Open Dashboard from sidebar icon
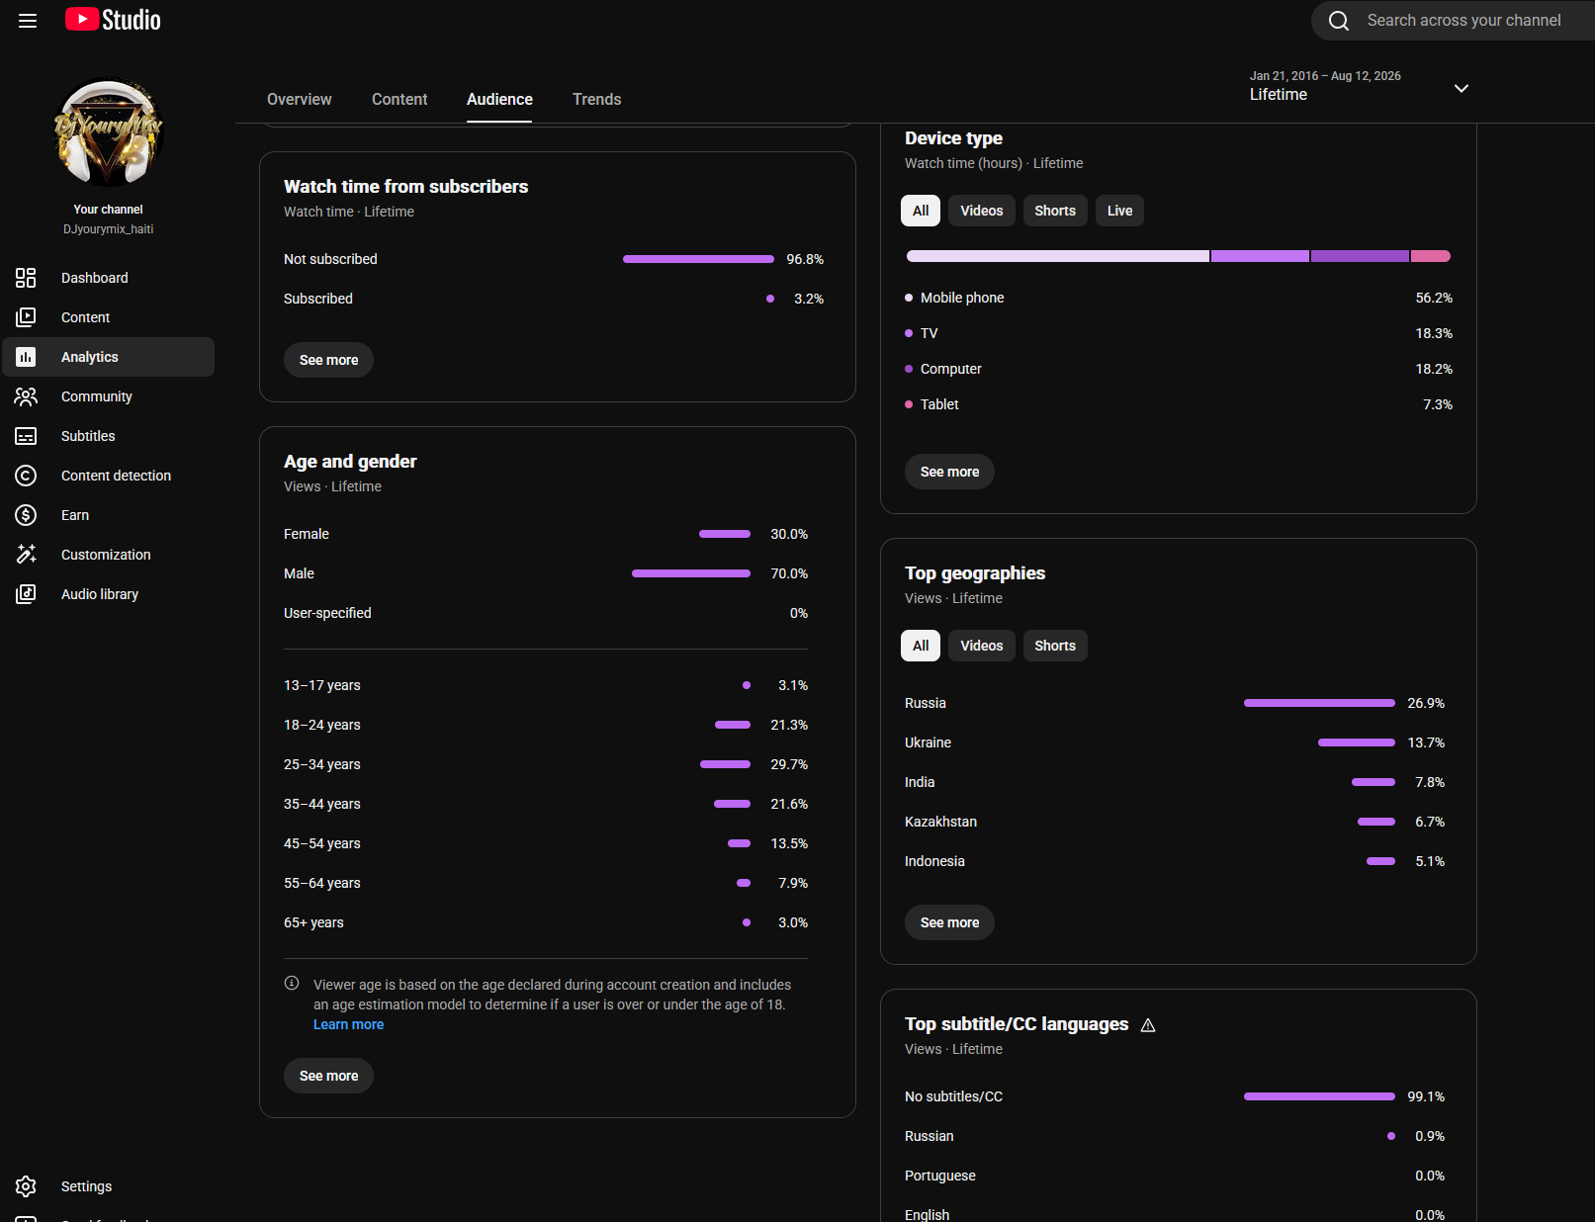Image resolution: width=1595 pixels, height=1222 pixels. [x=26, y=278]
